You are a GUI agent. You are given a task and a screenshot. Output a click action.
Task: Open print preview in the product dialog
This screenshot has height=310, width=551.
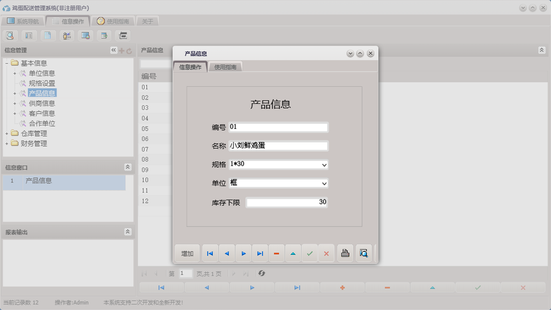pos(363,253)
